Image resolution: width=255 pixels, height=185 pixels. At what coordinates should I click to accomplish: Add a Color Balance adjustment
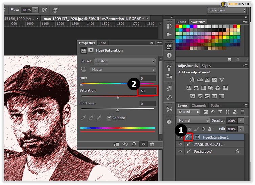click(196, 88)
